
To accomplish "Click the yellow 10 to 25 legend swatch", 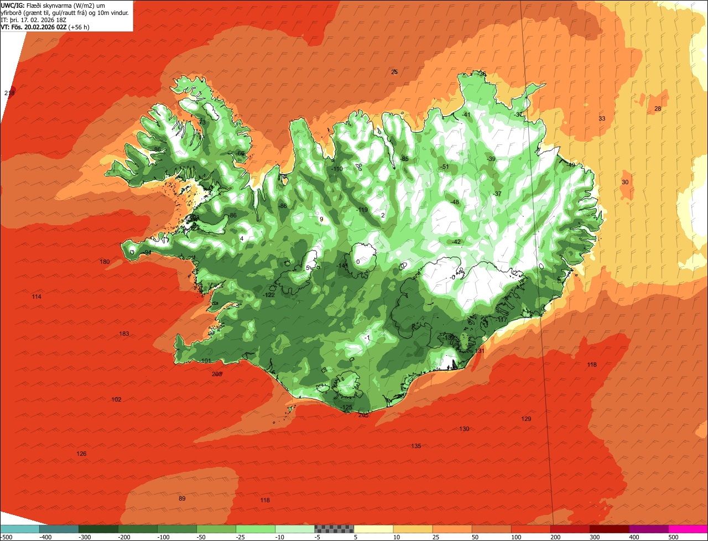I will point(413,529).
